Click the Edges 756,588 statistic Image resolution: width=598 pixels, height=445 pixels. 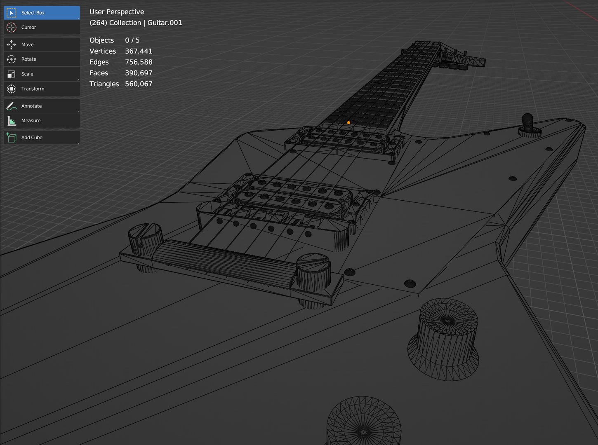click(121, 62)
